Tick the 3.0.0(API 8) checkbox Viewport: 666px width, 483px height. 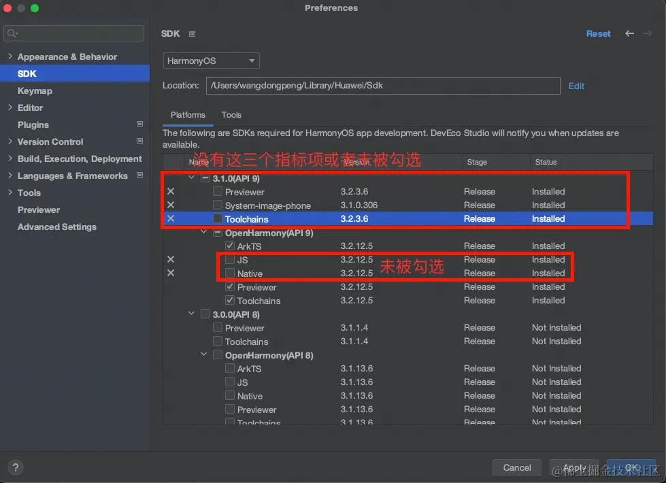coord(205,314)
